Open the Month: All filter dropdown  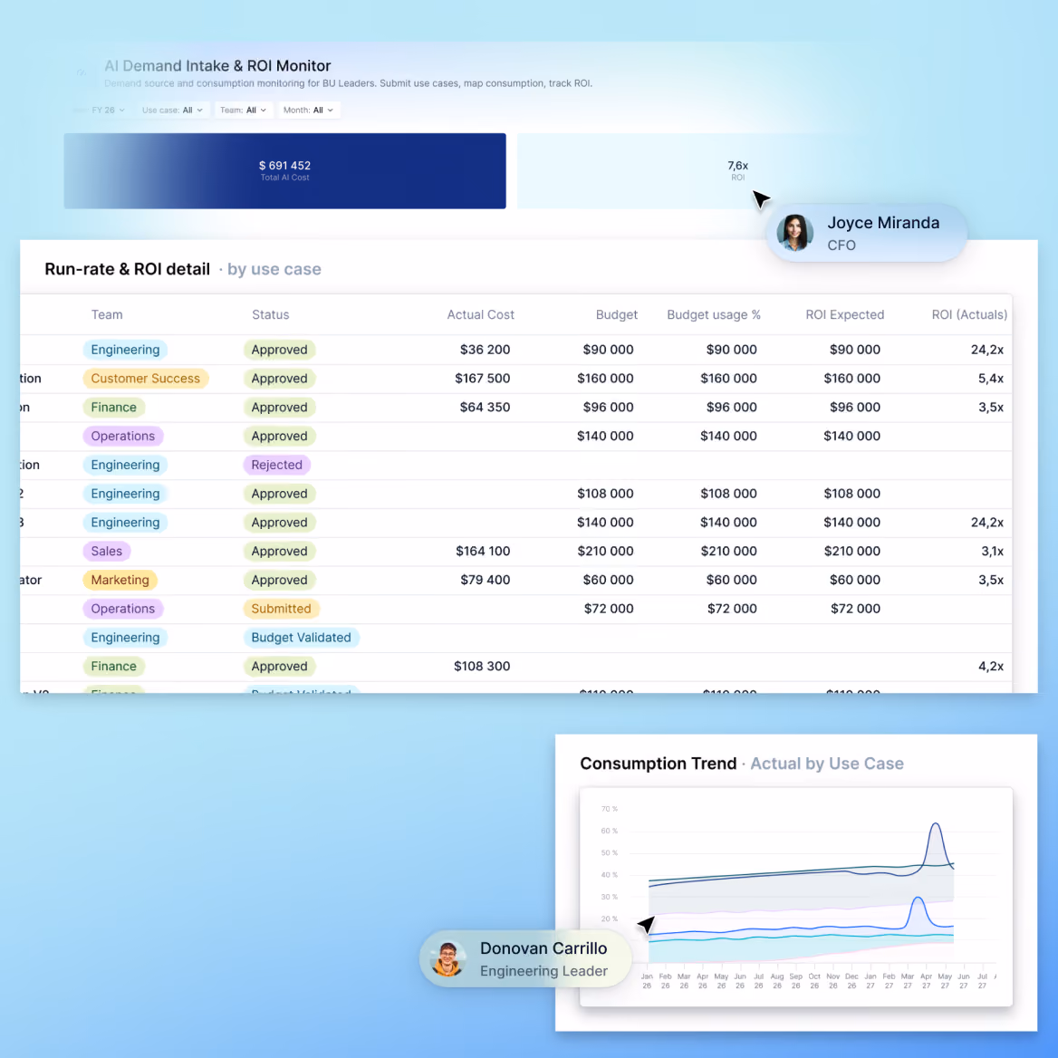coord(308,110)
